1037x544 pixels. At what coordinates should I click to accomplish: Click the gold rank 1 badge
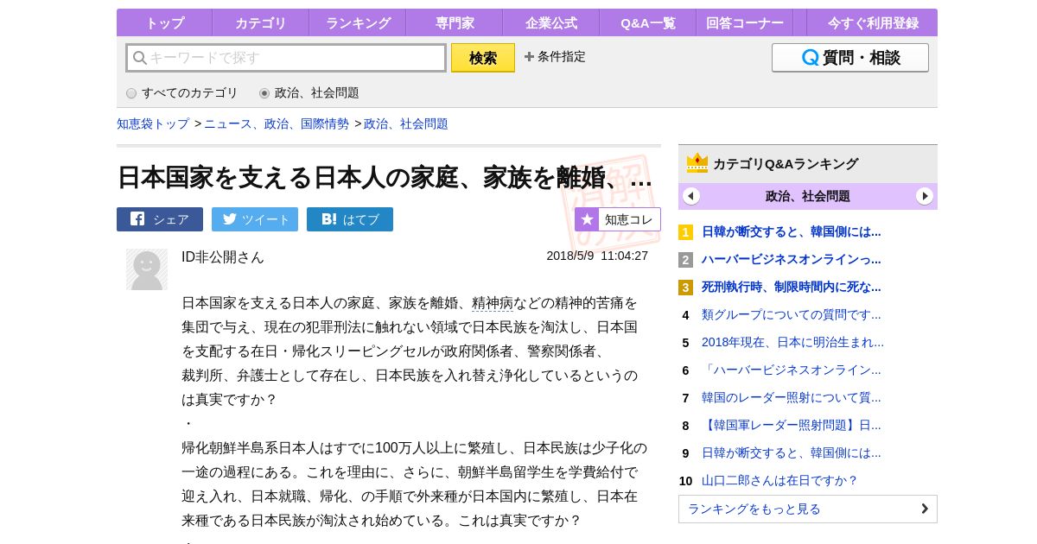coord(685,232)
